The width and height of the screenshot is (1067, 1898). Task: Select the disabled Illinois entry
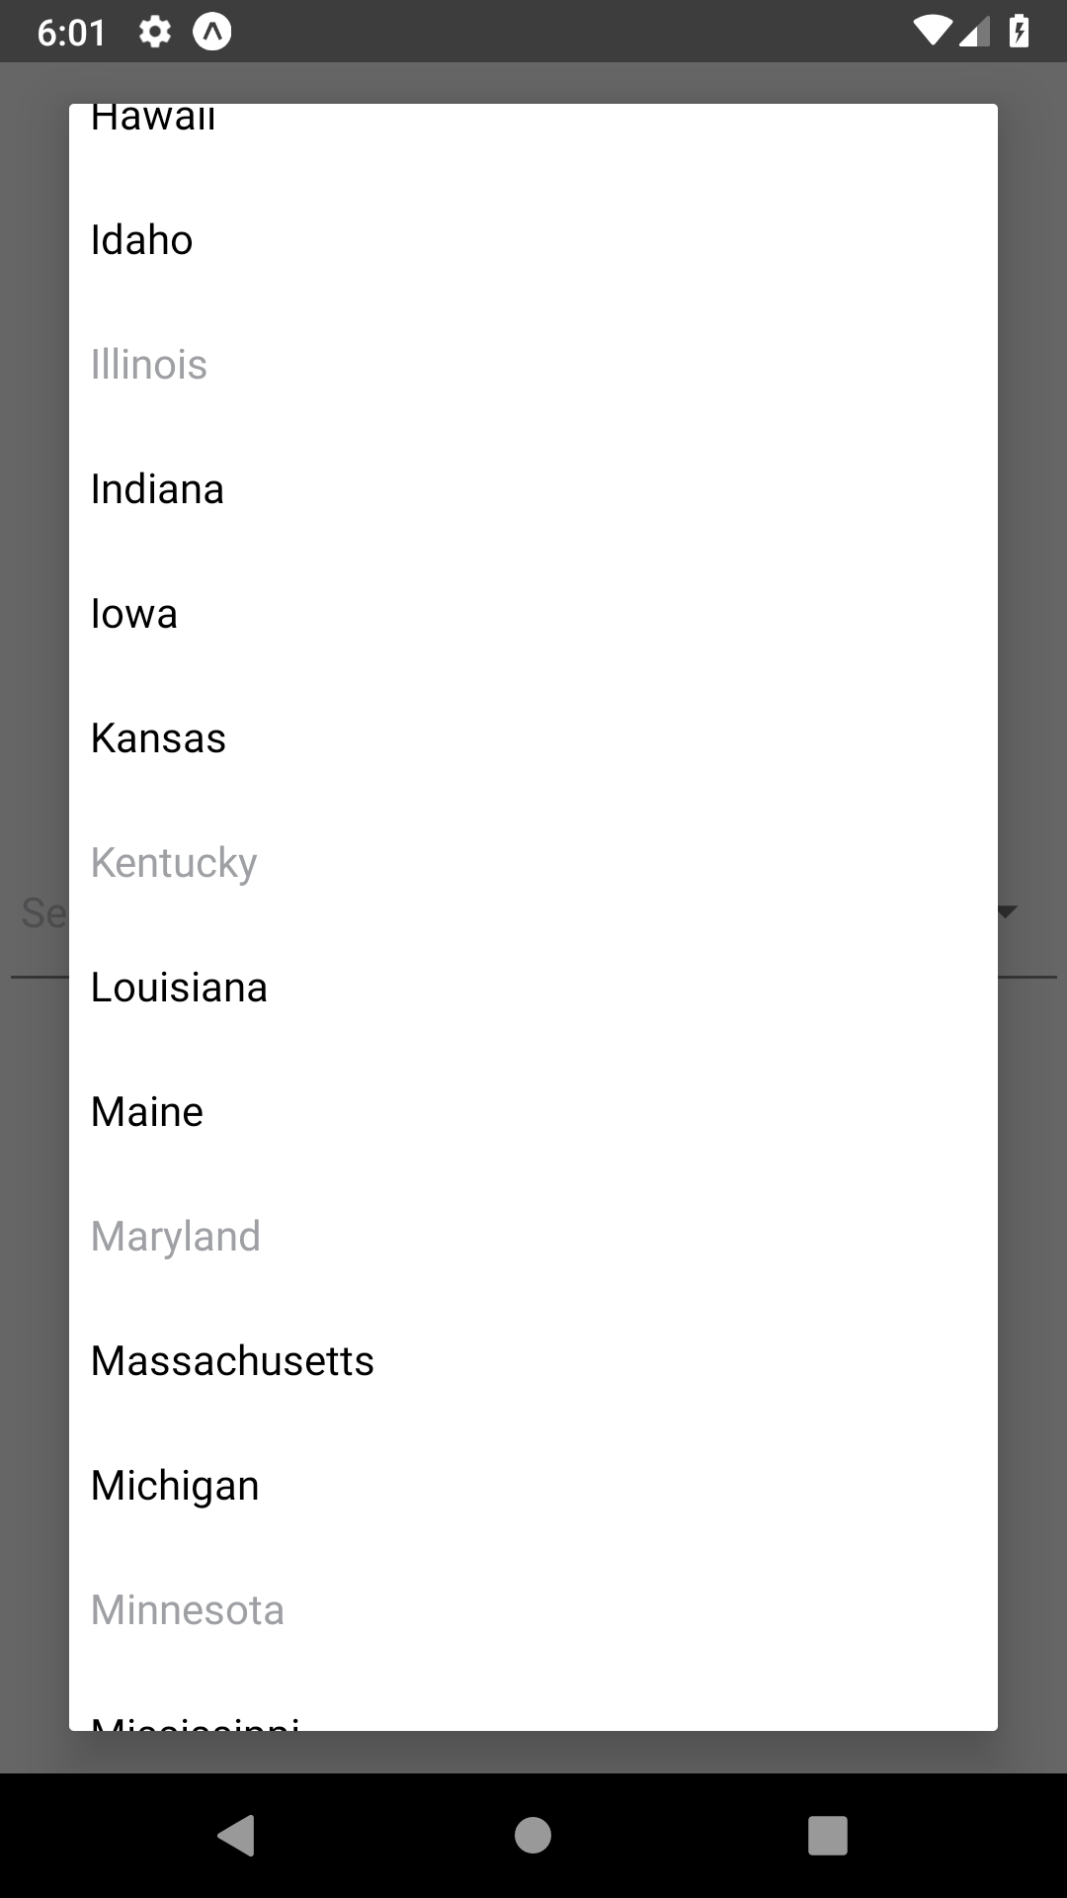pos(149,364)
